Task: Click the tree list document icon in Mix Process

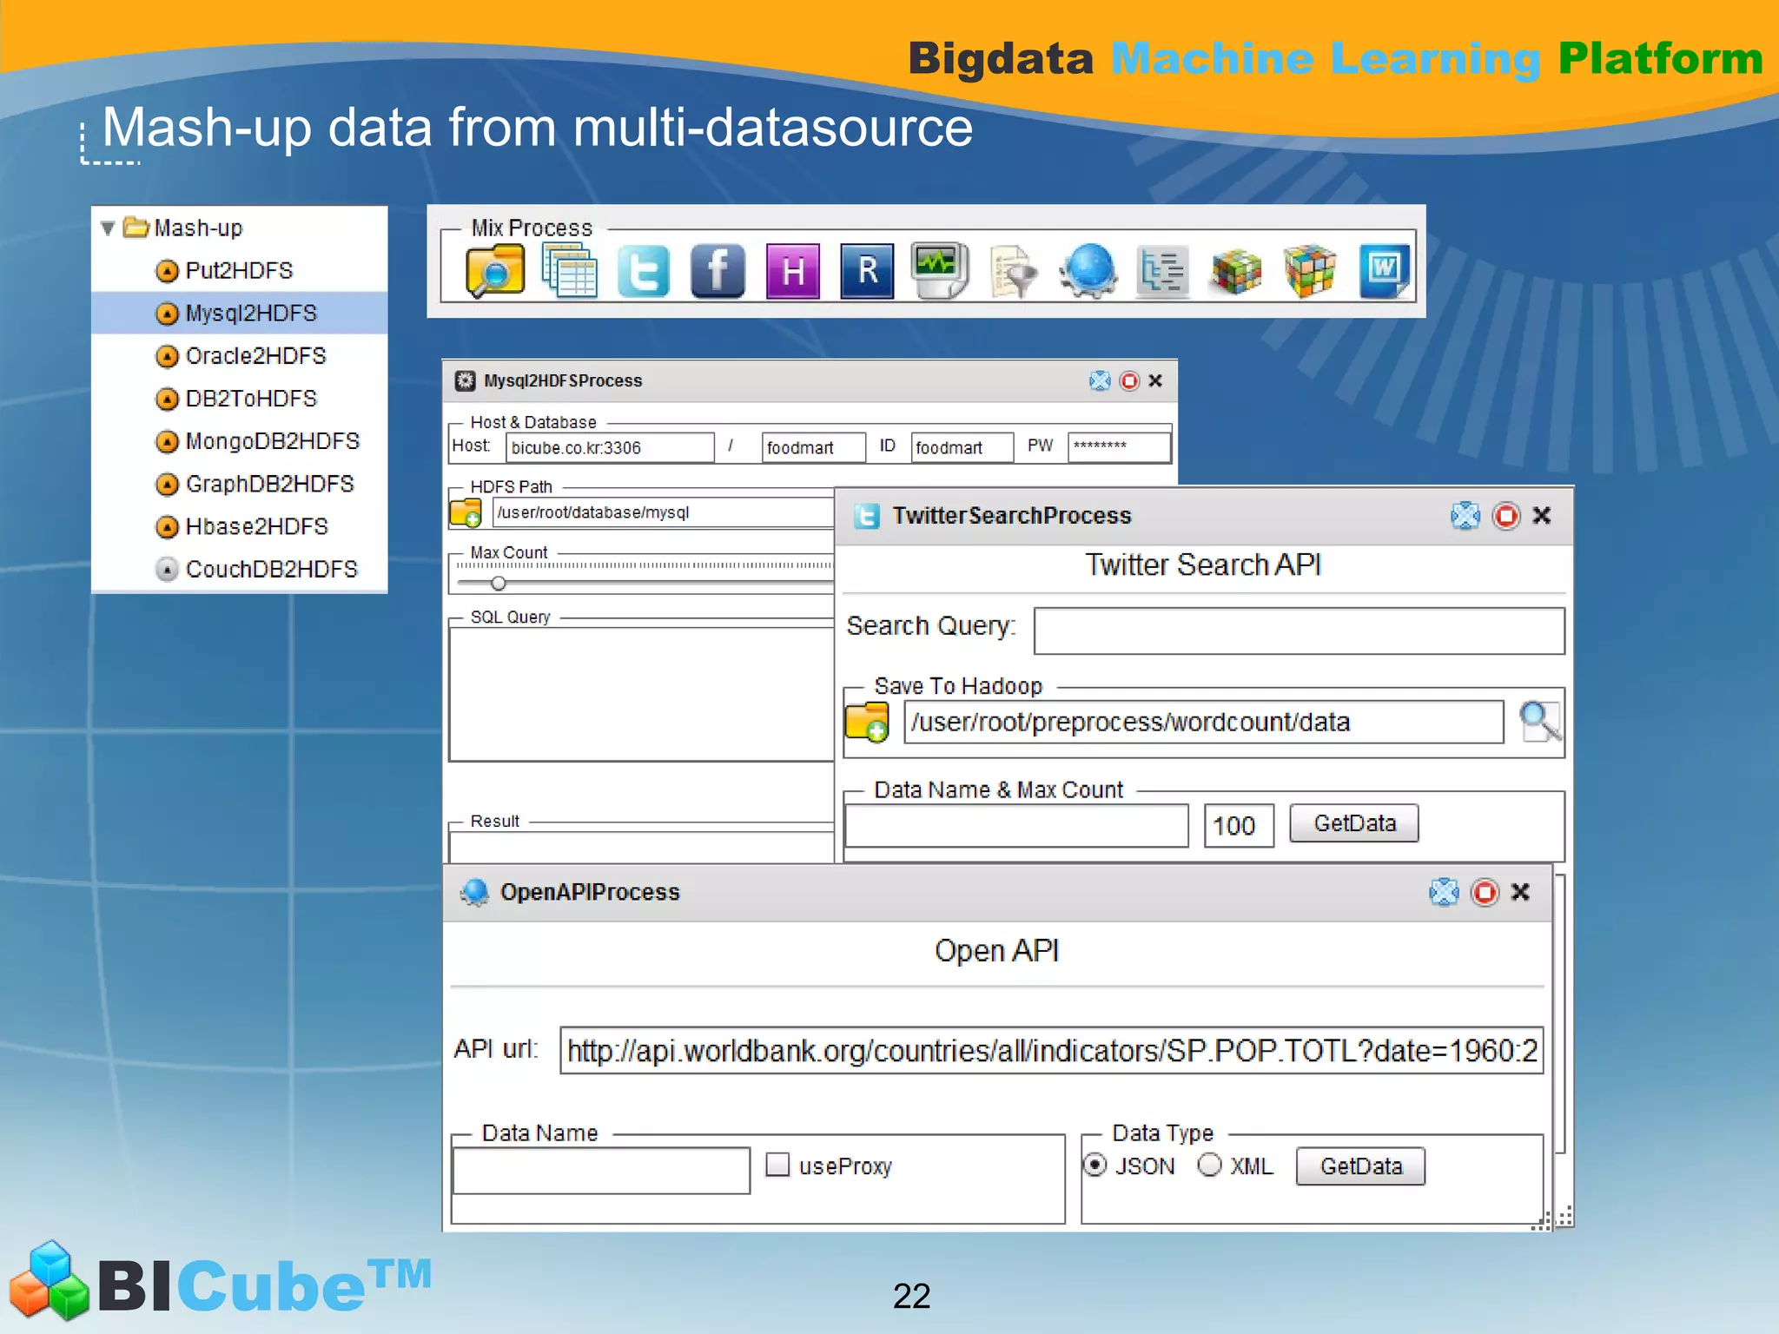Action: tap(1162, 271)
